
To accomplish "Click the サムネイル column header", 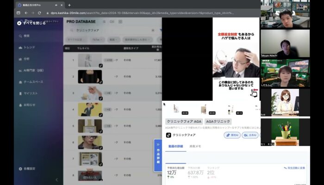I will [83, 48].
